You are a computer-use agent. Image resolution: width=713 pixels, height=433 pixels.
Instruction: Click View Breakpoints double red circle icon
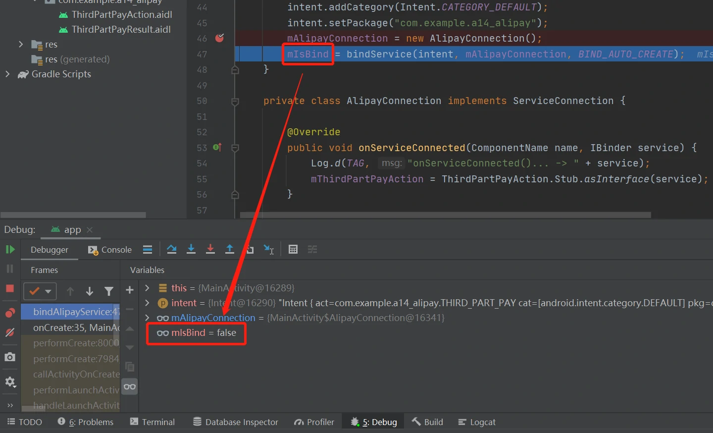(10, 313)
